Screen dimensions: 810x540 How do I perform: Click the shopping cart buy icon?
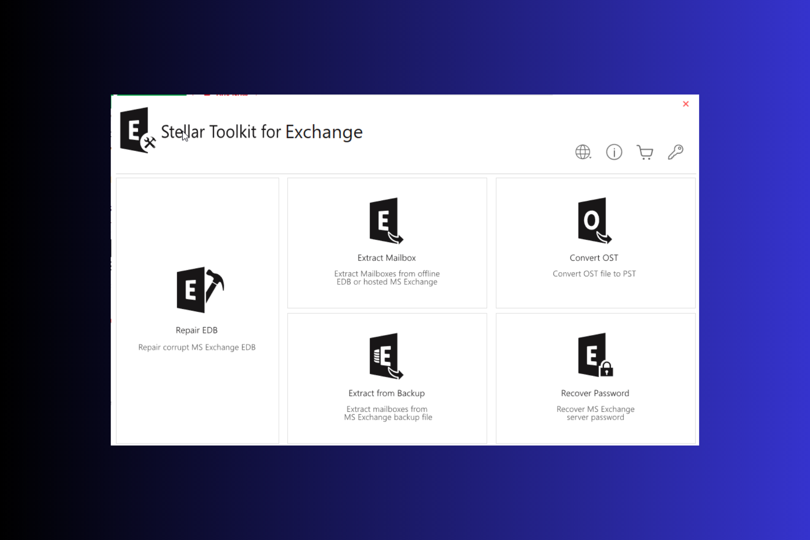click(645, 152)
